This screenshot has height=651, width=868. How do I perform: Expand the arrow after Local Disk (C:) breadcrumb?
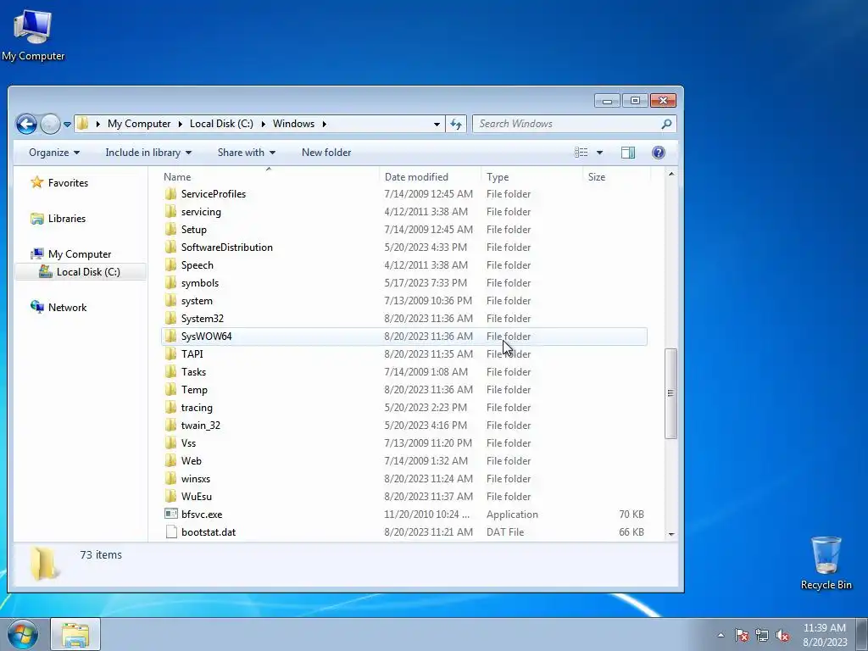(x=263, y=124)
